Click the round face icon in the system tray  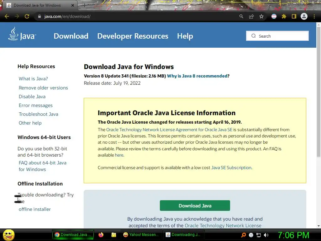(x=251, y=235)
